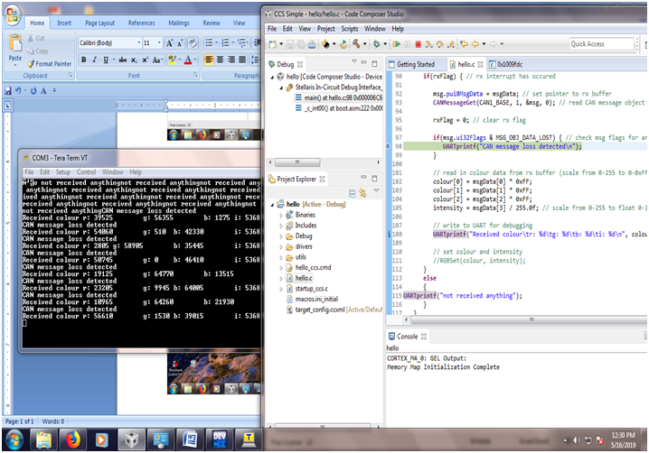
Task: Click the Copy button in Word
Action: tap(38, 51)
